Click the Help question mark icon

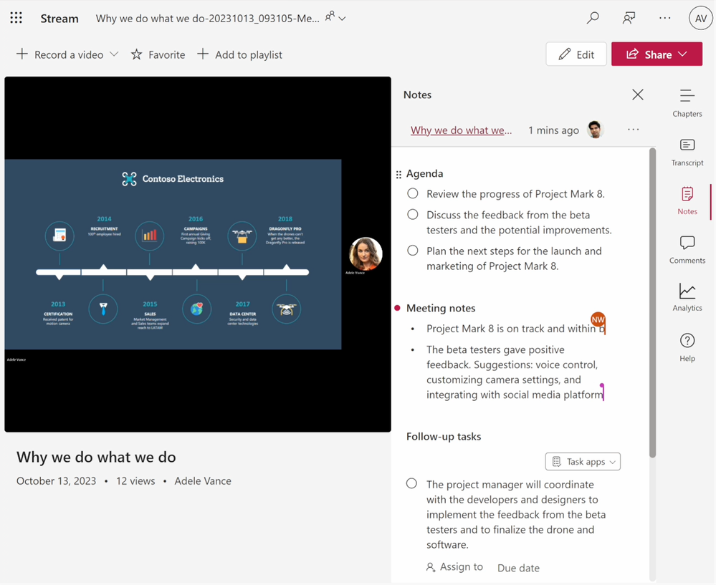coord(687,340)
